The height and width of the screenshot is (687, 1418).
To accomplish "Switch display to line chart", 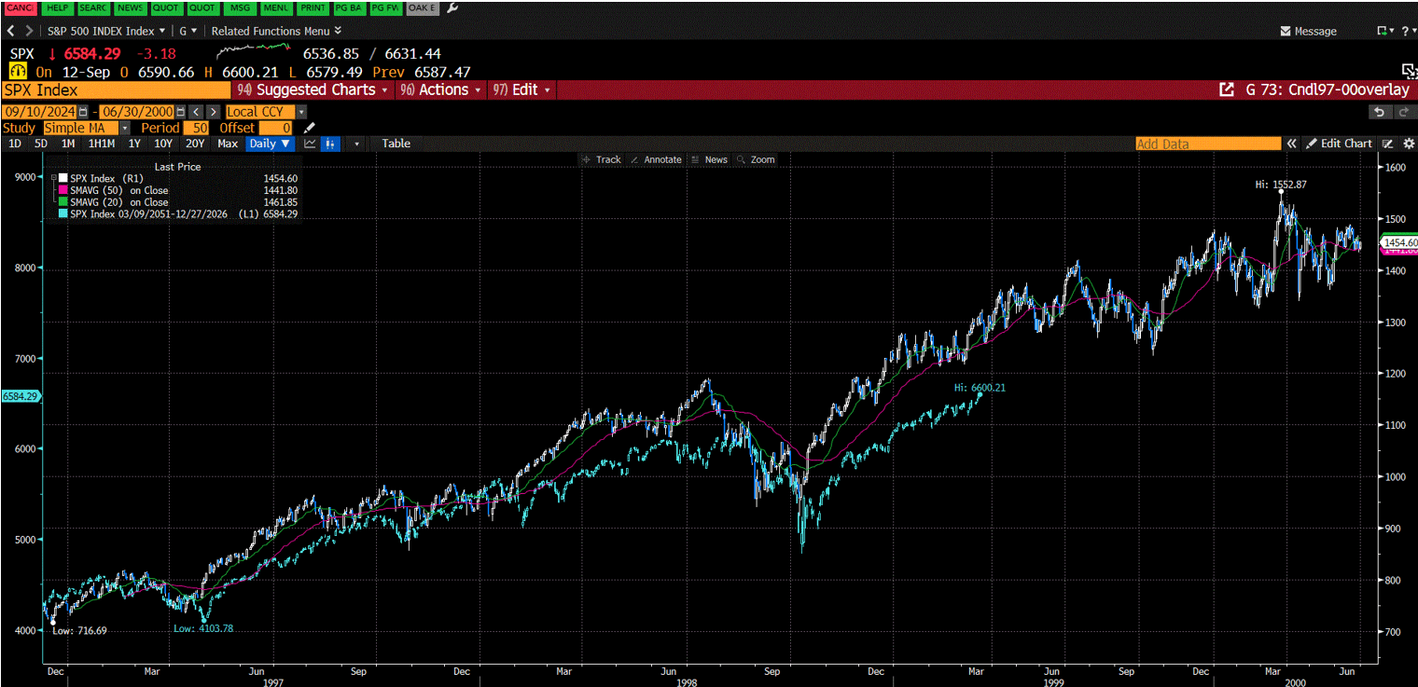I will point(310,144).
